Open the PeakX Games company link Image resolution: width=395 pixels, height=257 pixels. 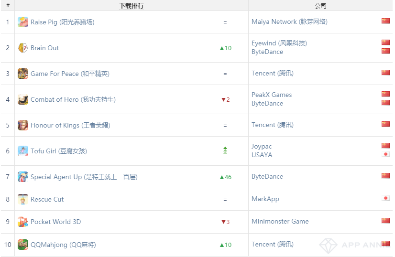point(272,95)
